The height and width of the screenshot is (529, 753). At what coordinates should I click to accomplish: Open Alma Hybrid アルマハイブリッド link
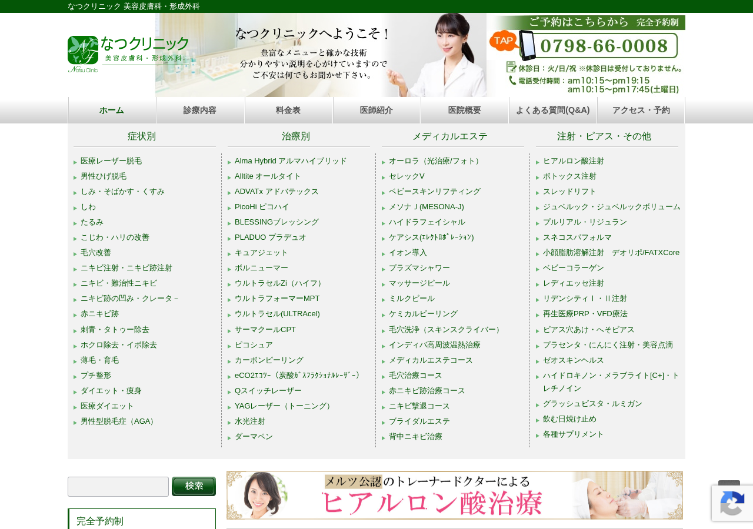(x=291, y=161)
